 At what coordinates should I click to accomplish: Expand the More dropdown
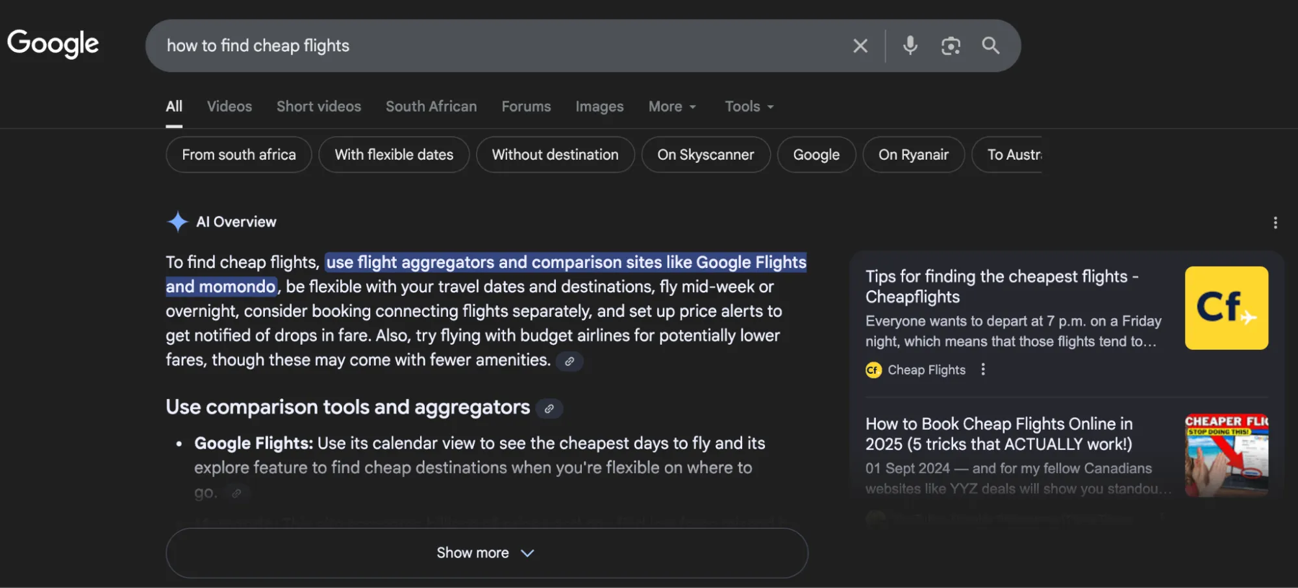coord(672,106)
